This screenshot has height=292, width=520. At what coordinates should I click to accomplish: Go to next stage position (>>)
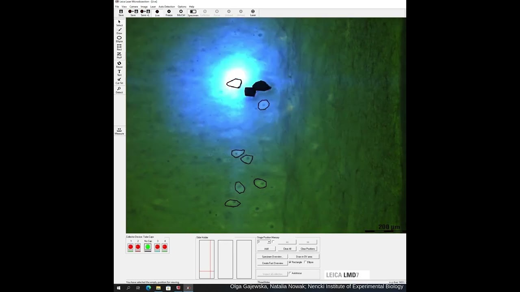click(x=308, y=242)
